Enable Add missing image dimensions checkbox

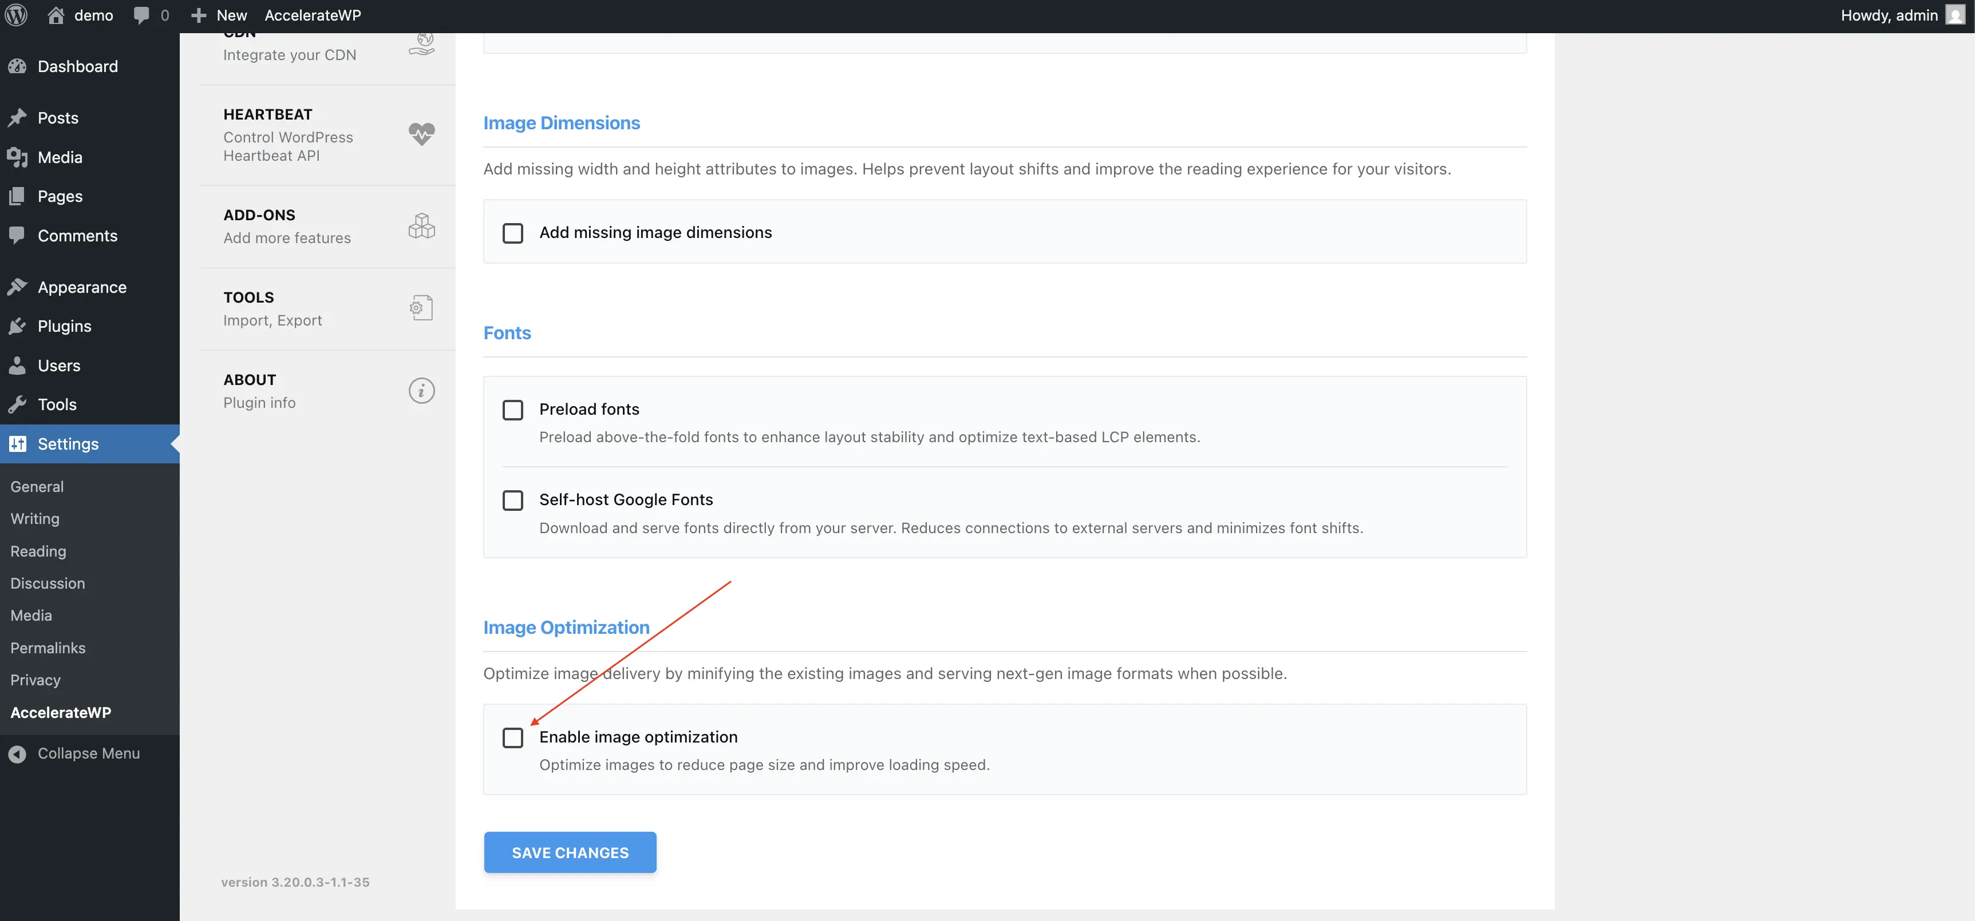(513, 233)
